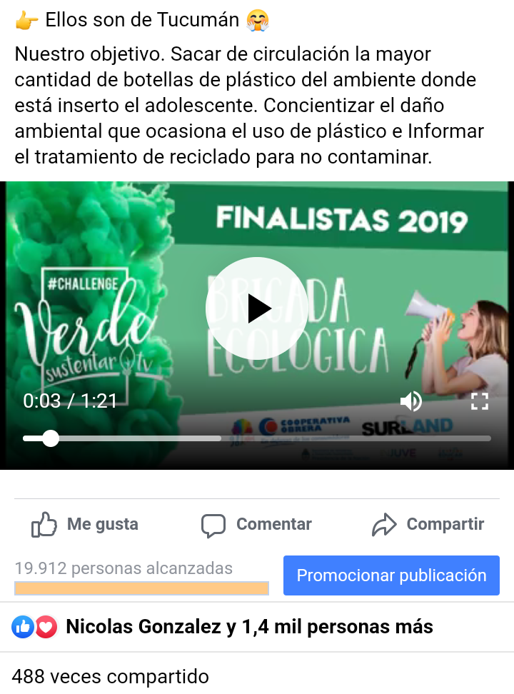The image size is (514, 694).
Task: Click the orange reach progress bar
Action: 141,588
